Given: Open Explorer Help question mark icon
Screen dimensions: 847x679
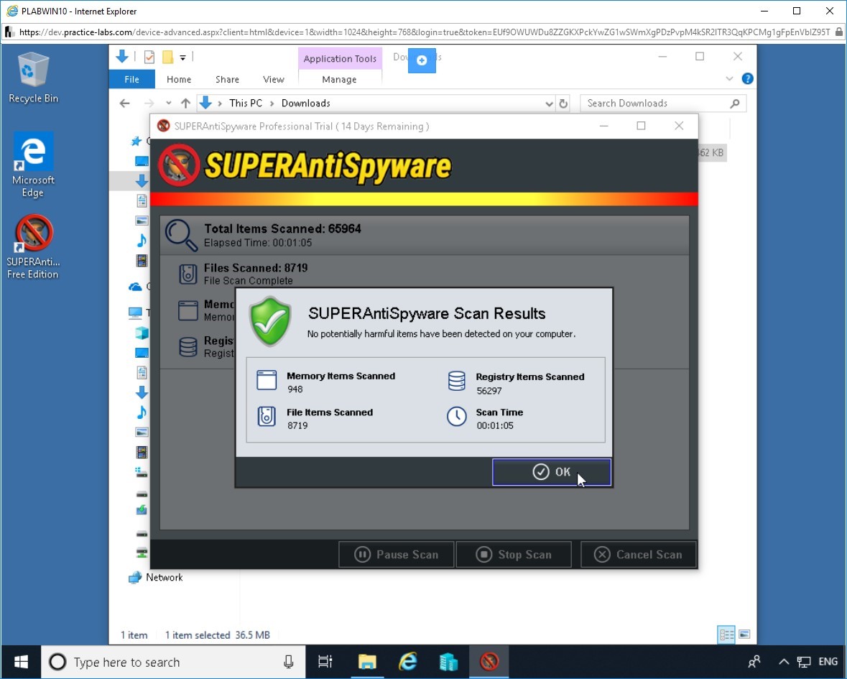Looking at the screenshot, I should click(x=748, y=79).
